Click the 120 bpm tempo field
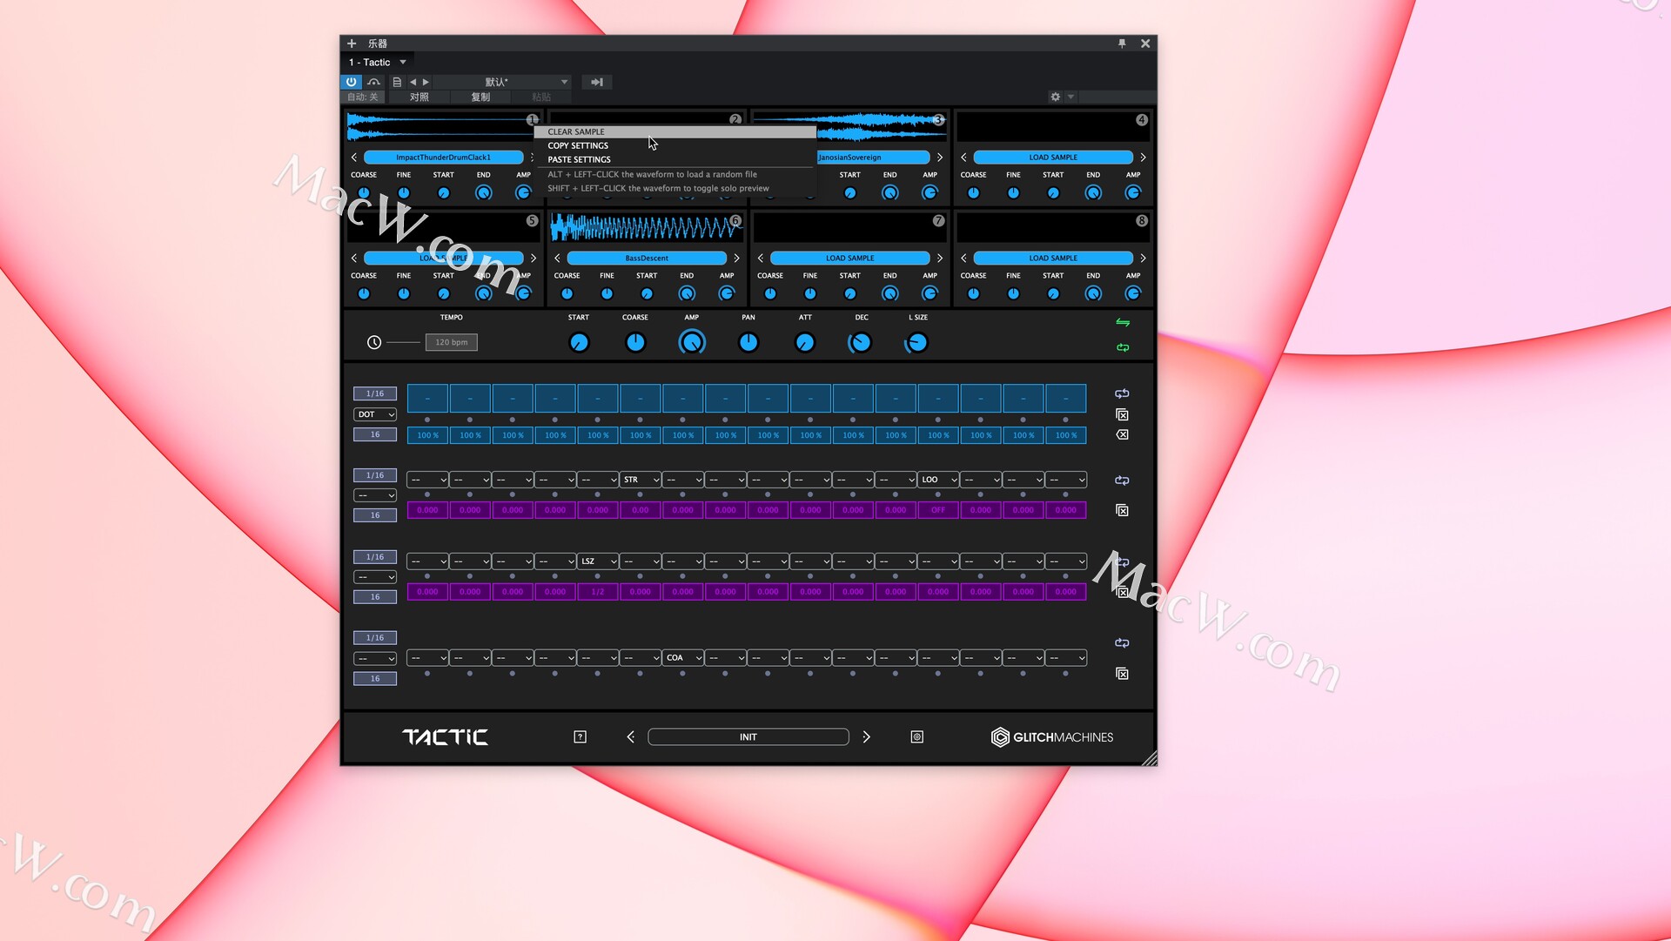 (x=451, y=342)
